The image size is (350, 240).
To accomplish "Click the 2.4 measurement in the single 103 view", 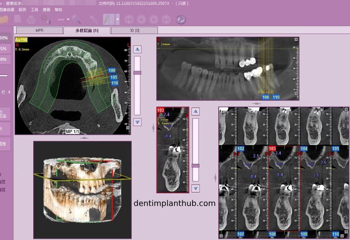I will pos(166,115).
